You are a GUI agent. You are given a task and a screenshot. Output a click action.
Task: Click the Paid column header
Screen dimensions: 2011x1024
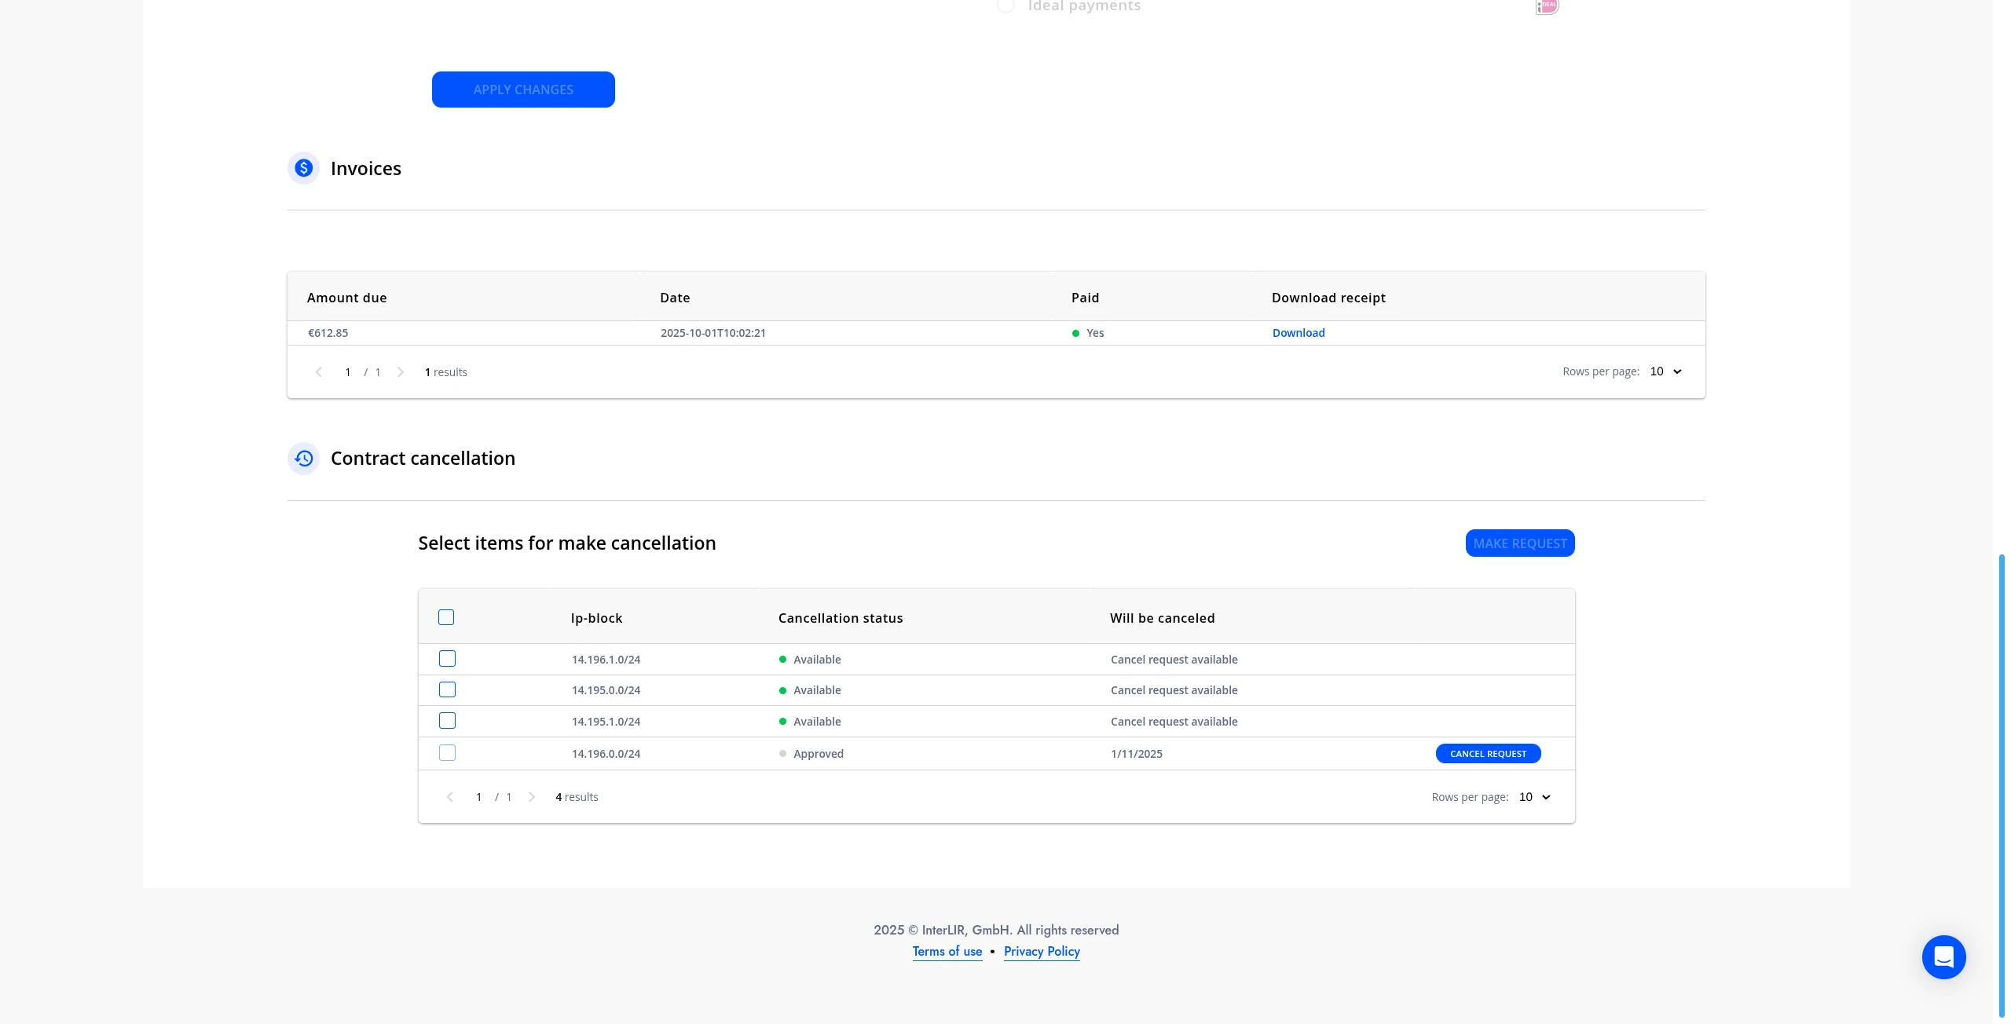pyautogui.click(x=1086, y=298)
